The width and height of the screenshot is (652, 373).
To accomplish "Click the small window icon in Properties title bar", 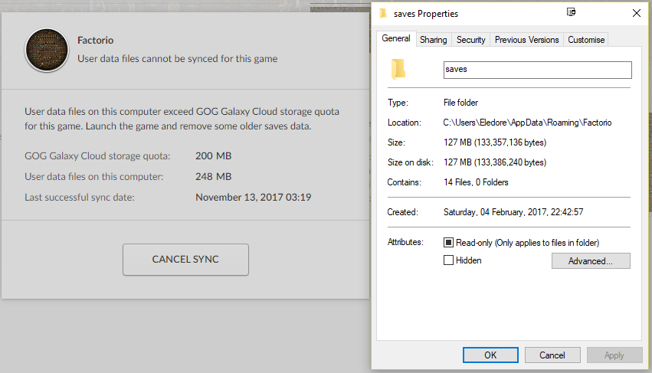I will (x=571, y=12).
